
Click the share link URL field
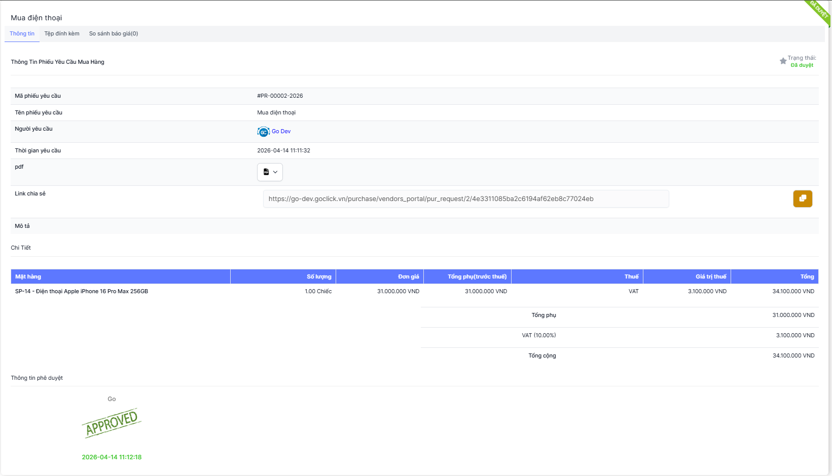[465, 199]
